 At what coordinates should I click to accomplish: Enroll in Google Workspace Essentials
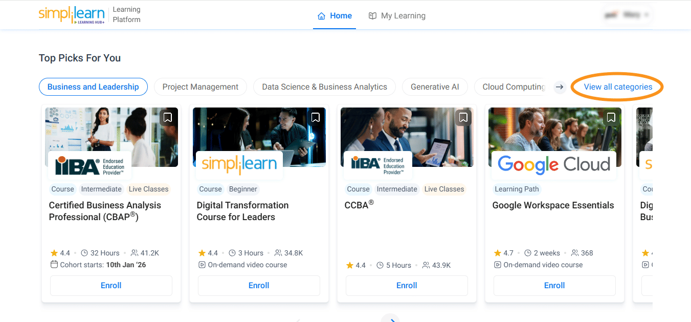click(554, 286)
